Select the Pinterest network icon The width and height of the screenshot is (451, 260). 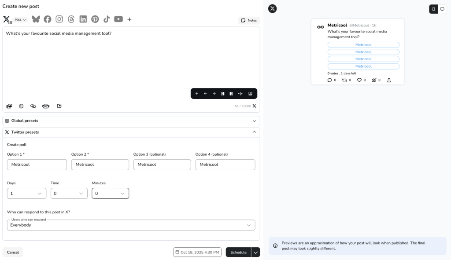click(95, 19)
